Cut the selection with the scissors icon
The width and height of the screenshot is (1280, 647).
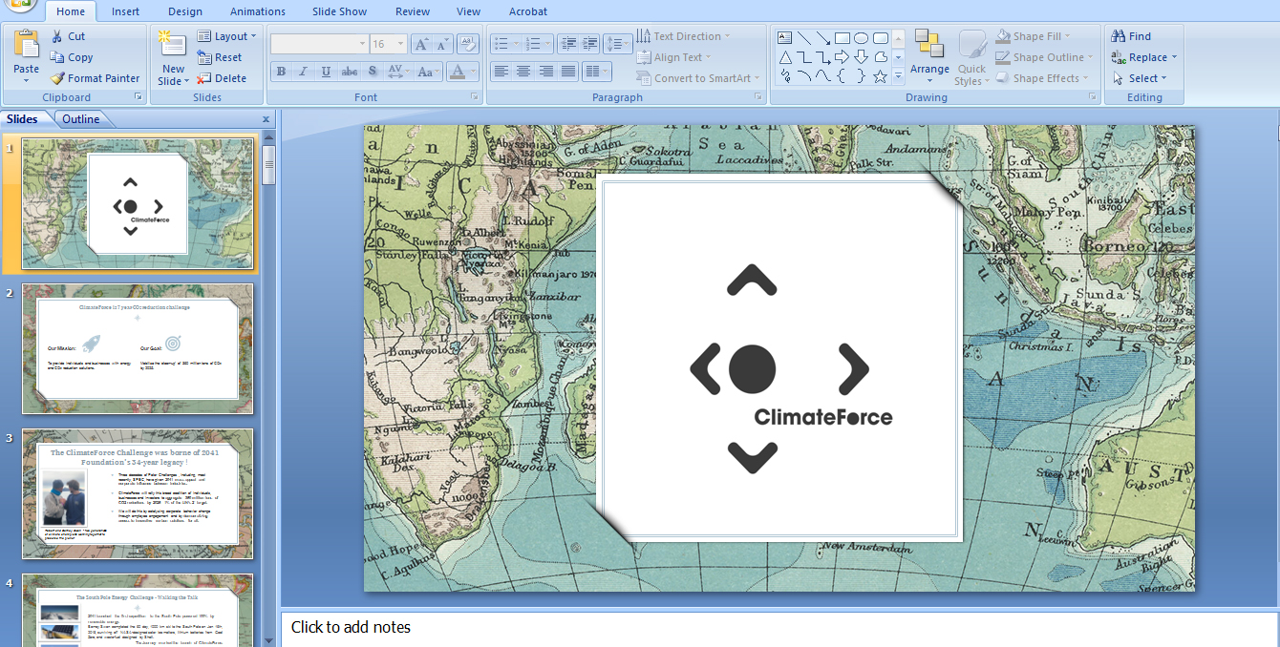pyautogui.click(x=57, y=36)
